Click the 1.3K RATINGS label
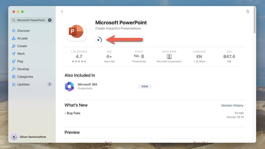 [x=79, y=51]
